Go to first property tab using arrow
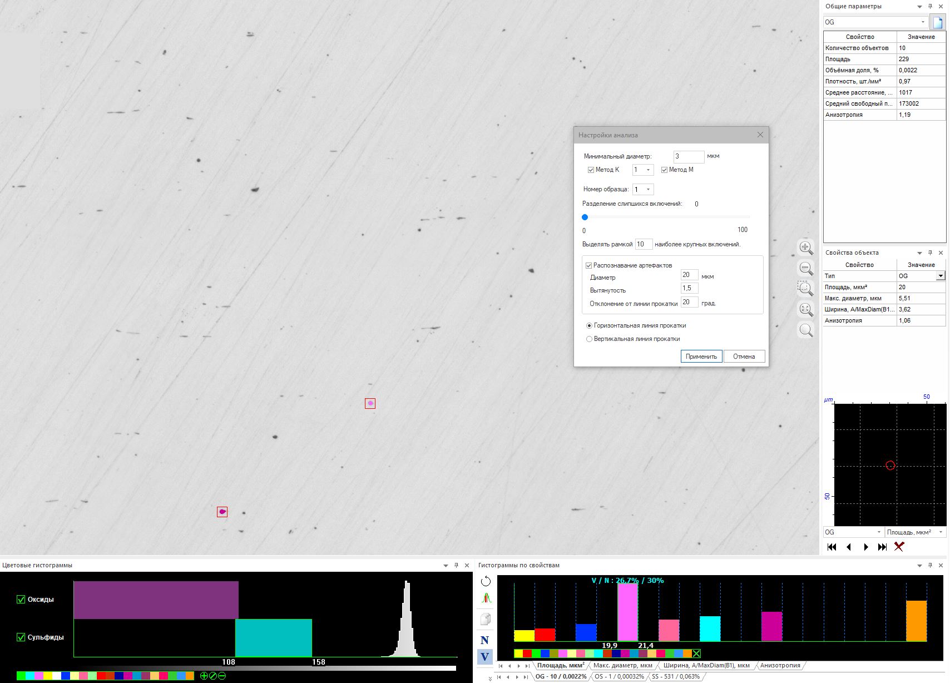 [500, 666]
